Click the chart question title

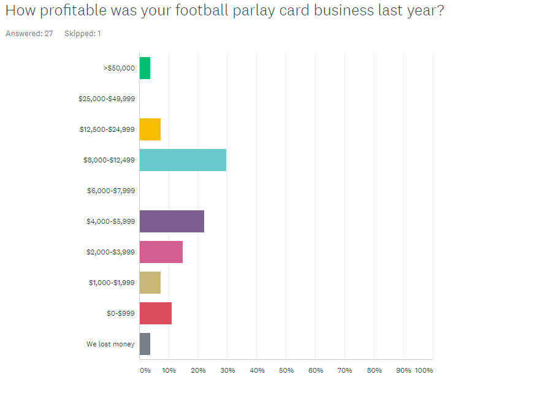pos(225,10)
